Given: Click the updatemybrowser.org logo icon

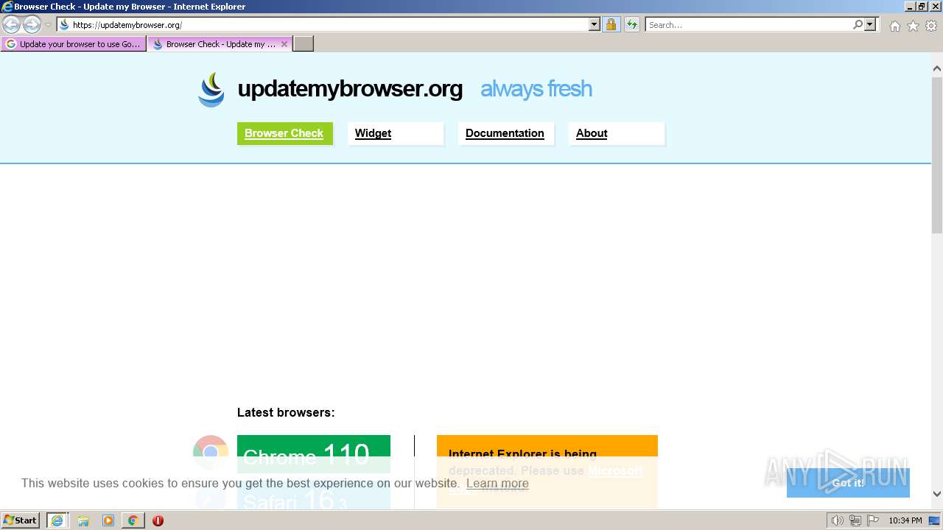Looking at the screenshot, I should [x=211, y=90].
